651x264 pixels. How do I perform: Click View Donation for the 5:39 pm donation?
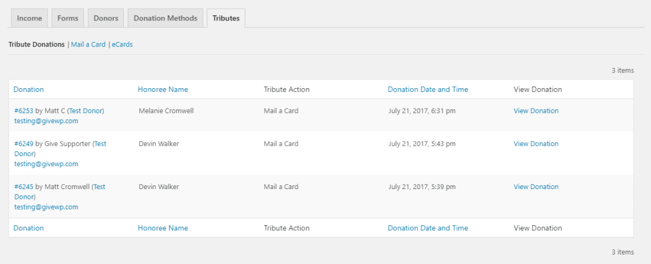point(536,187)
